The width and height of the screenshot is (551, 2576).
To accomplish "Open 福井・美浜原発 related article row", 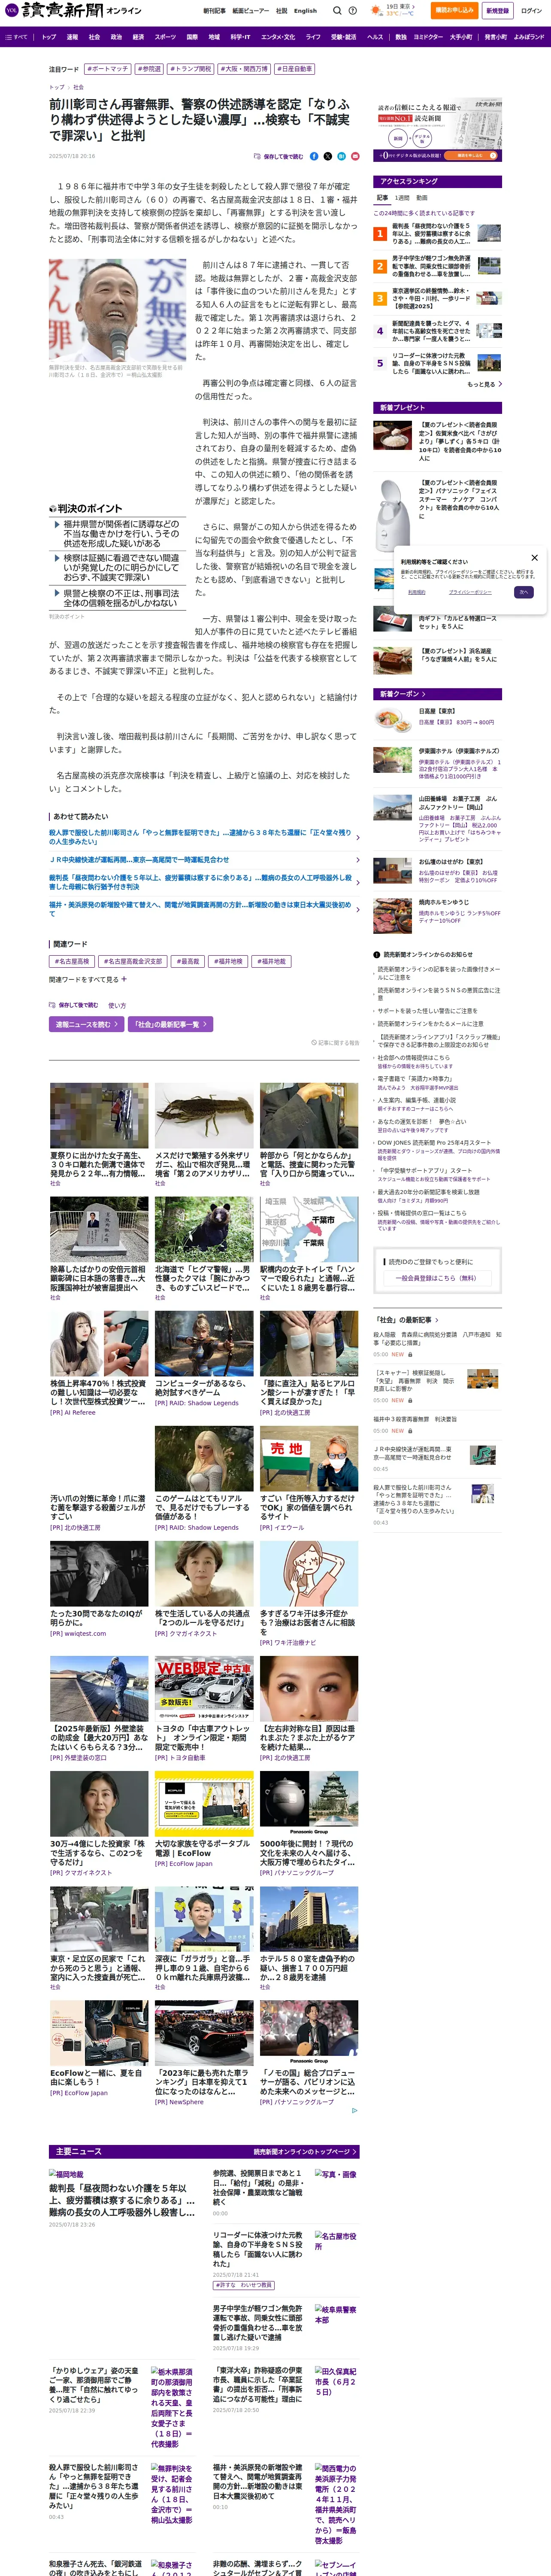I will pyautogui.click(x=204, y=909).
